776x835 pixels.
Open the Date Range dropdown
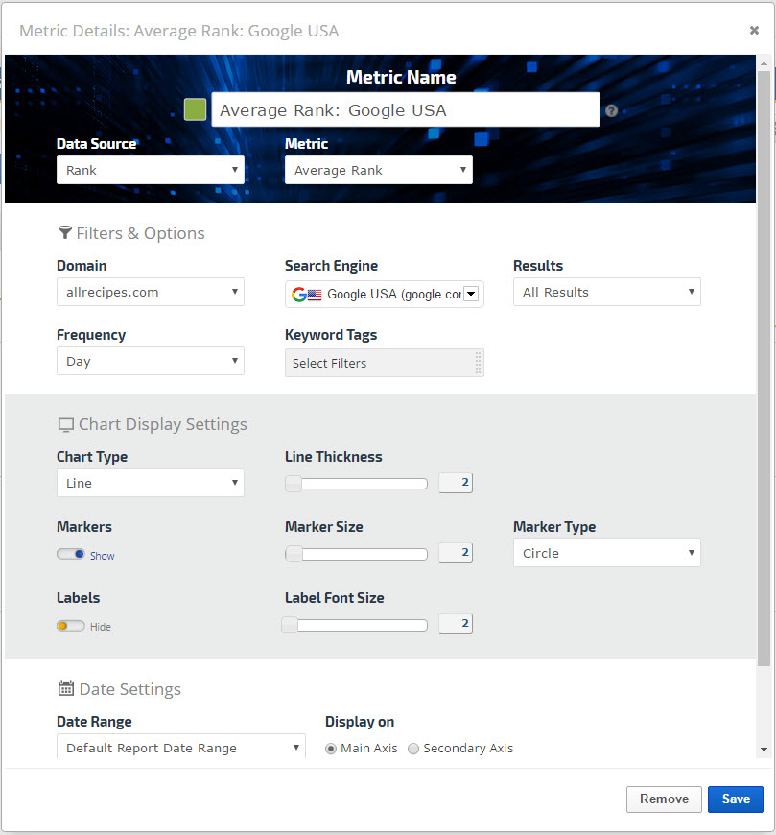click(180, 748)
